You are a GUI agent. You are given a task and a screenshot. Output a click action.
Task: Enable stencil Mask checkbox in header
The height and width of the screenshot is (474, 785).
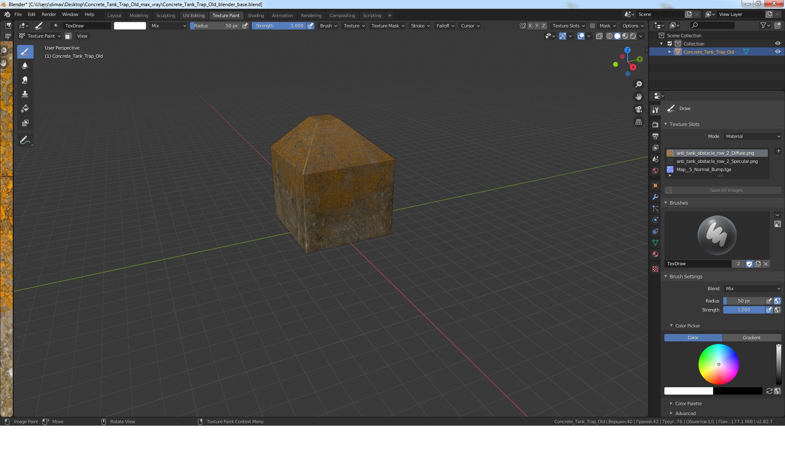click(x=592, y=26)
